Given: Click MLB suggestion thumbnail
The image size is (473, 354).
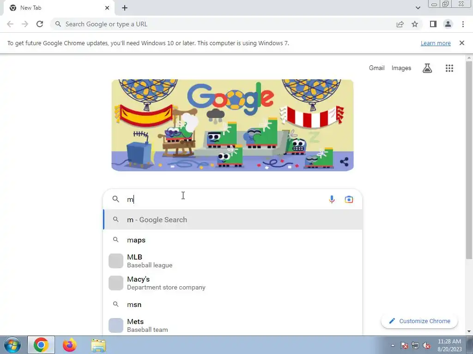Looking at the screenshot, I should 116,261.
